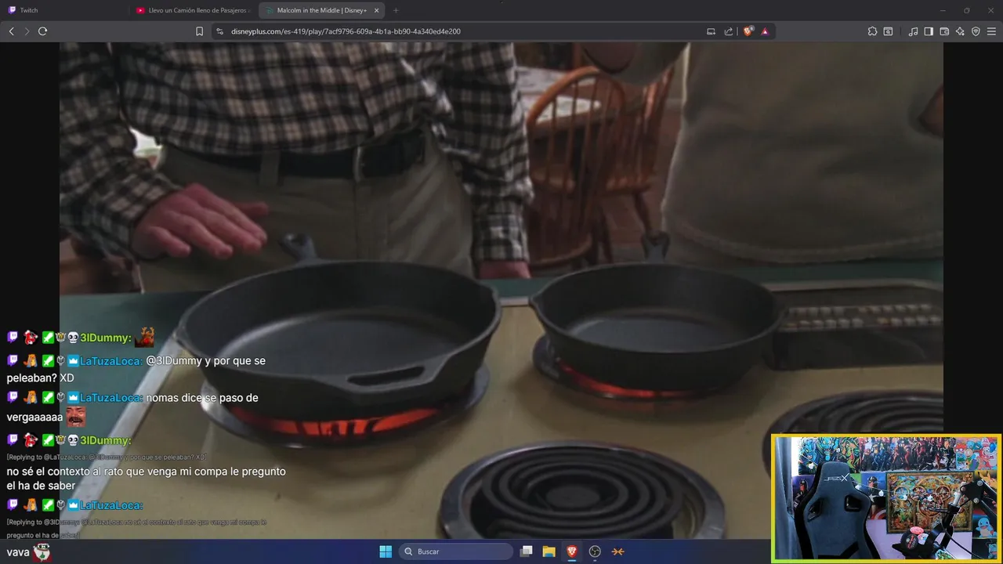Click the emote next to 'vava'

pos(42,552)
